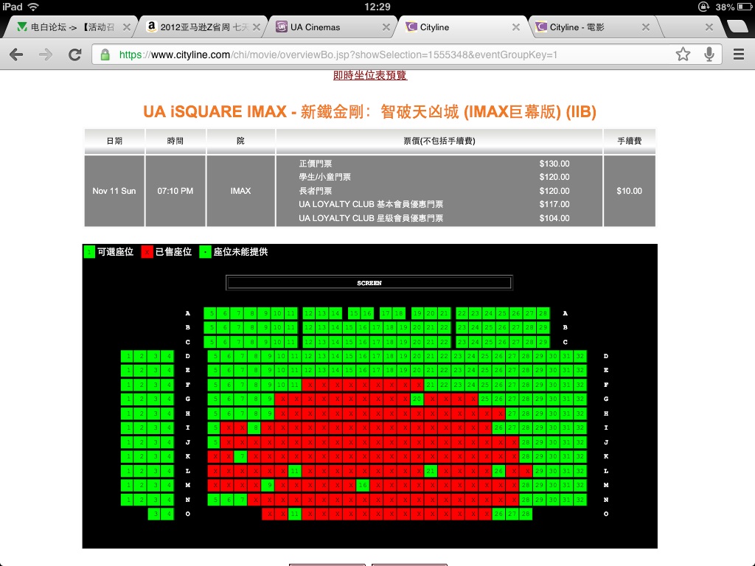Pick seat 9 in row M

[268, 485]
